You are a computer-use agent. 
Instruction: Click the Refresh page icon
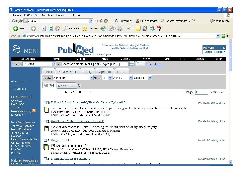click(x=51, y=28)
